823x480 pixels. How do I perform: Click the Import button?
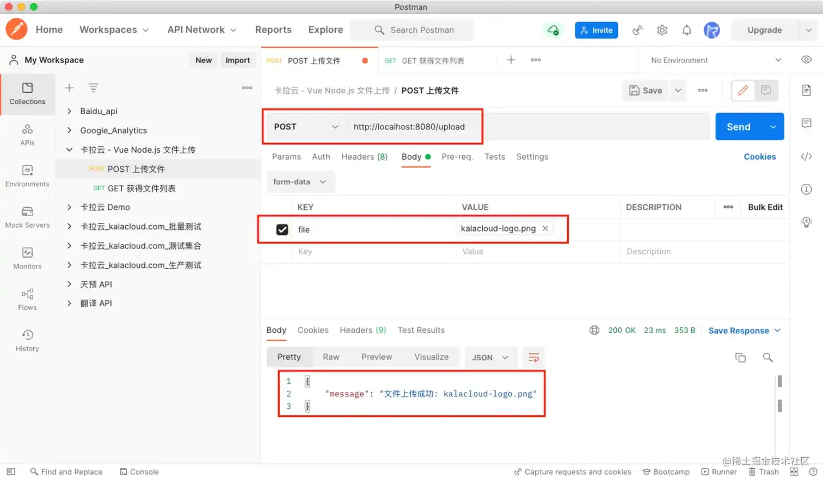(238, 60)
